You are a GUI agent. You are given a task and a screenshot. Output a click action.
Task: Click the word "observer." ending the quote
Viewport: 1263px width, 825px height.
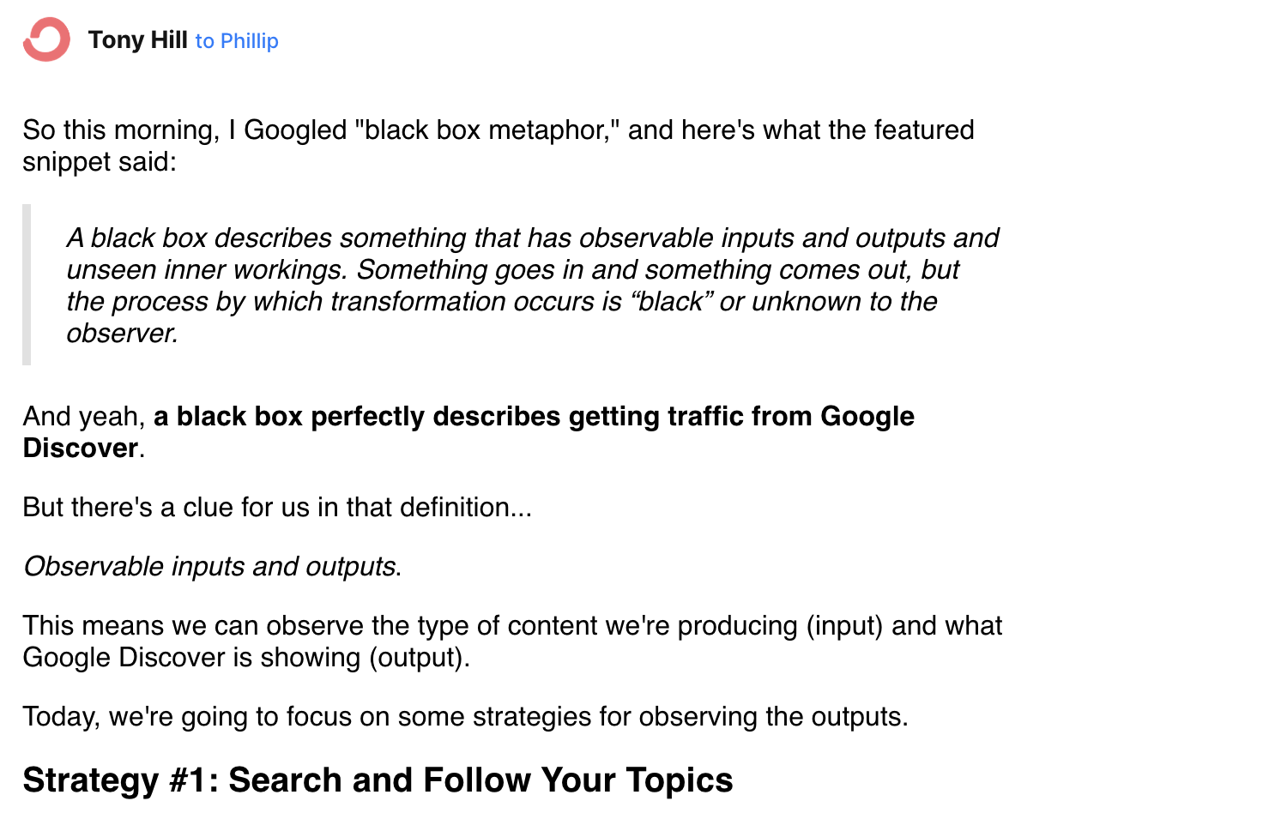(x=123, y=334)
